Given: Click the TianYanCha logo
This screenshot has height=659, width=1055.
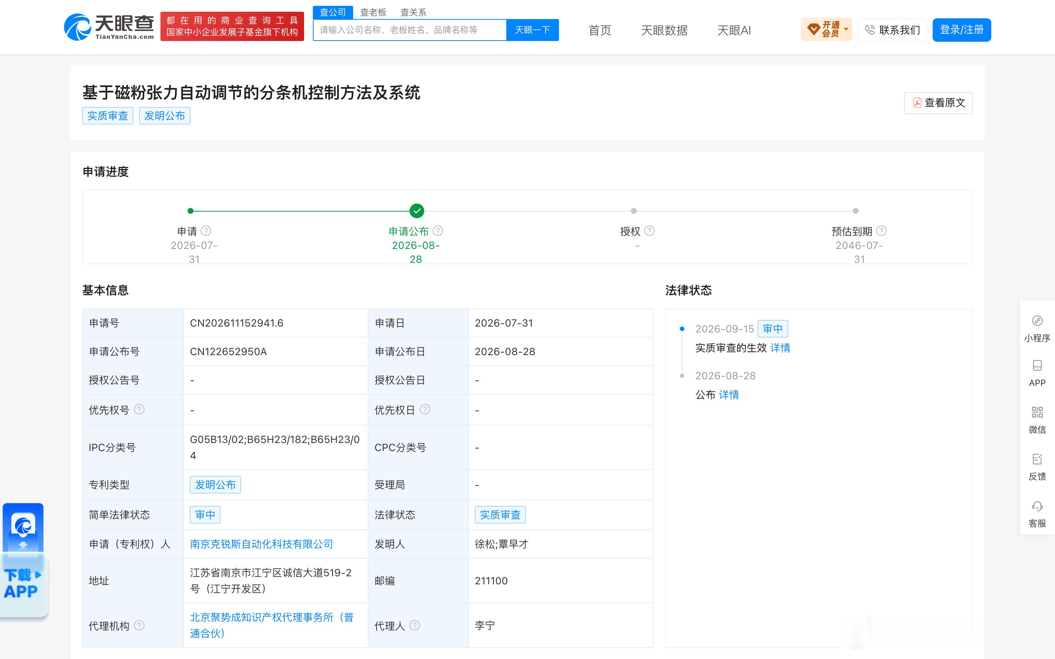Looking at the screenshot, I should [x=109, y=27].
